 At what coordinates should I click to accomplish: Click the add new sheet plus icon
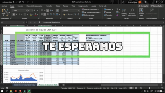(x=63, y=85)
